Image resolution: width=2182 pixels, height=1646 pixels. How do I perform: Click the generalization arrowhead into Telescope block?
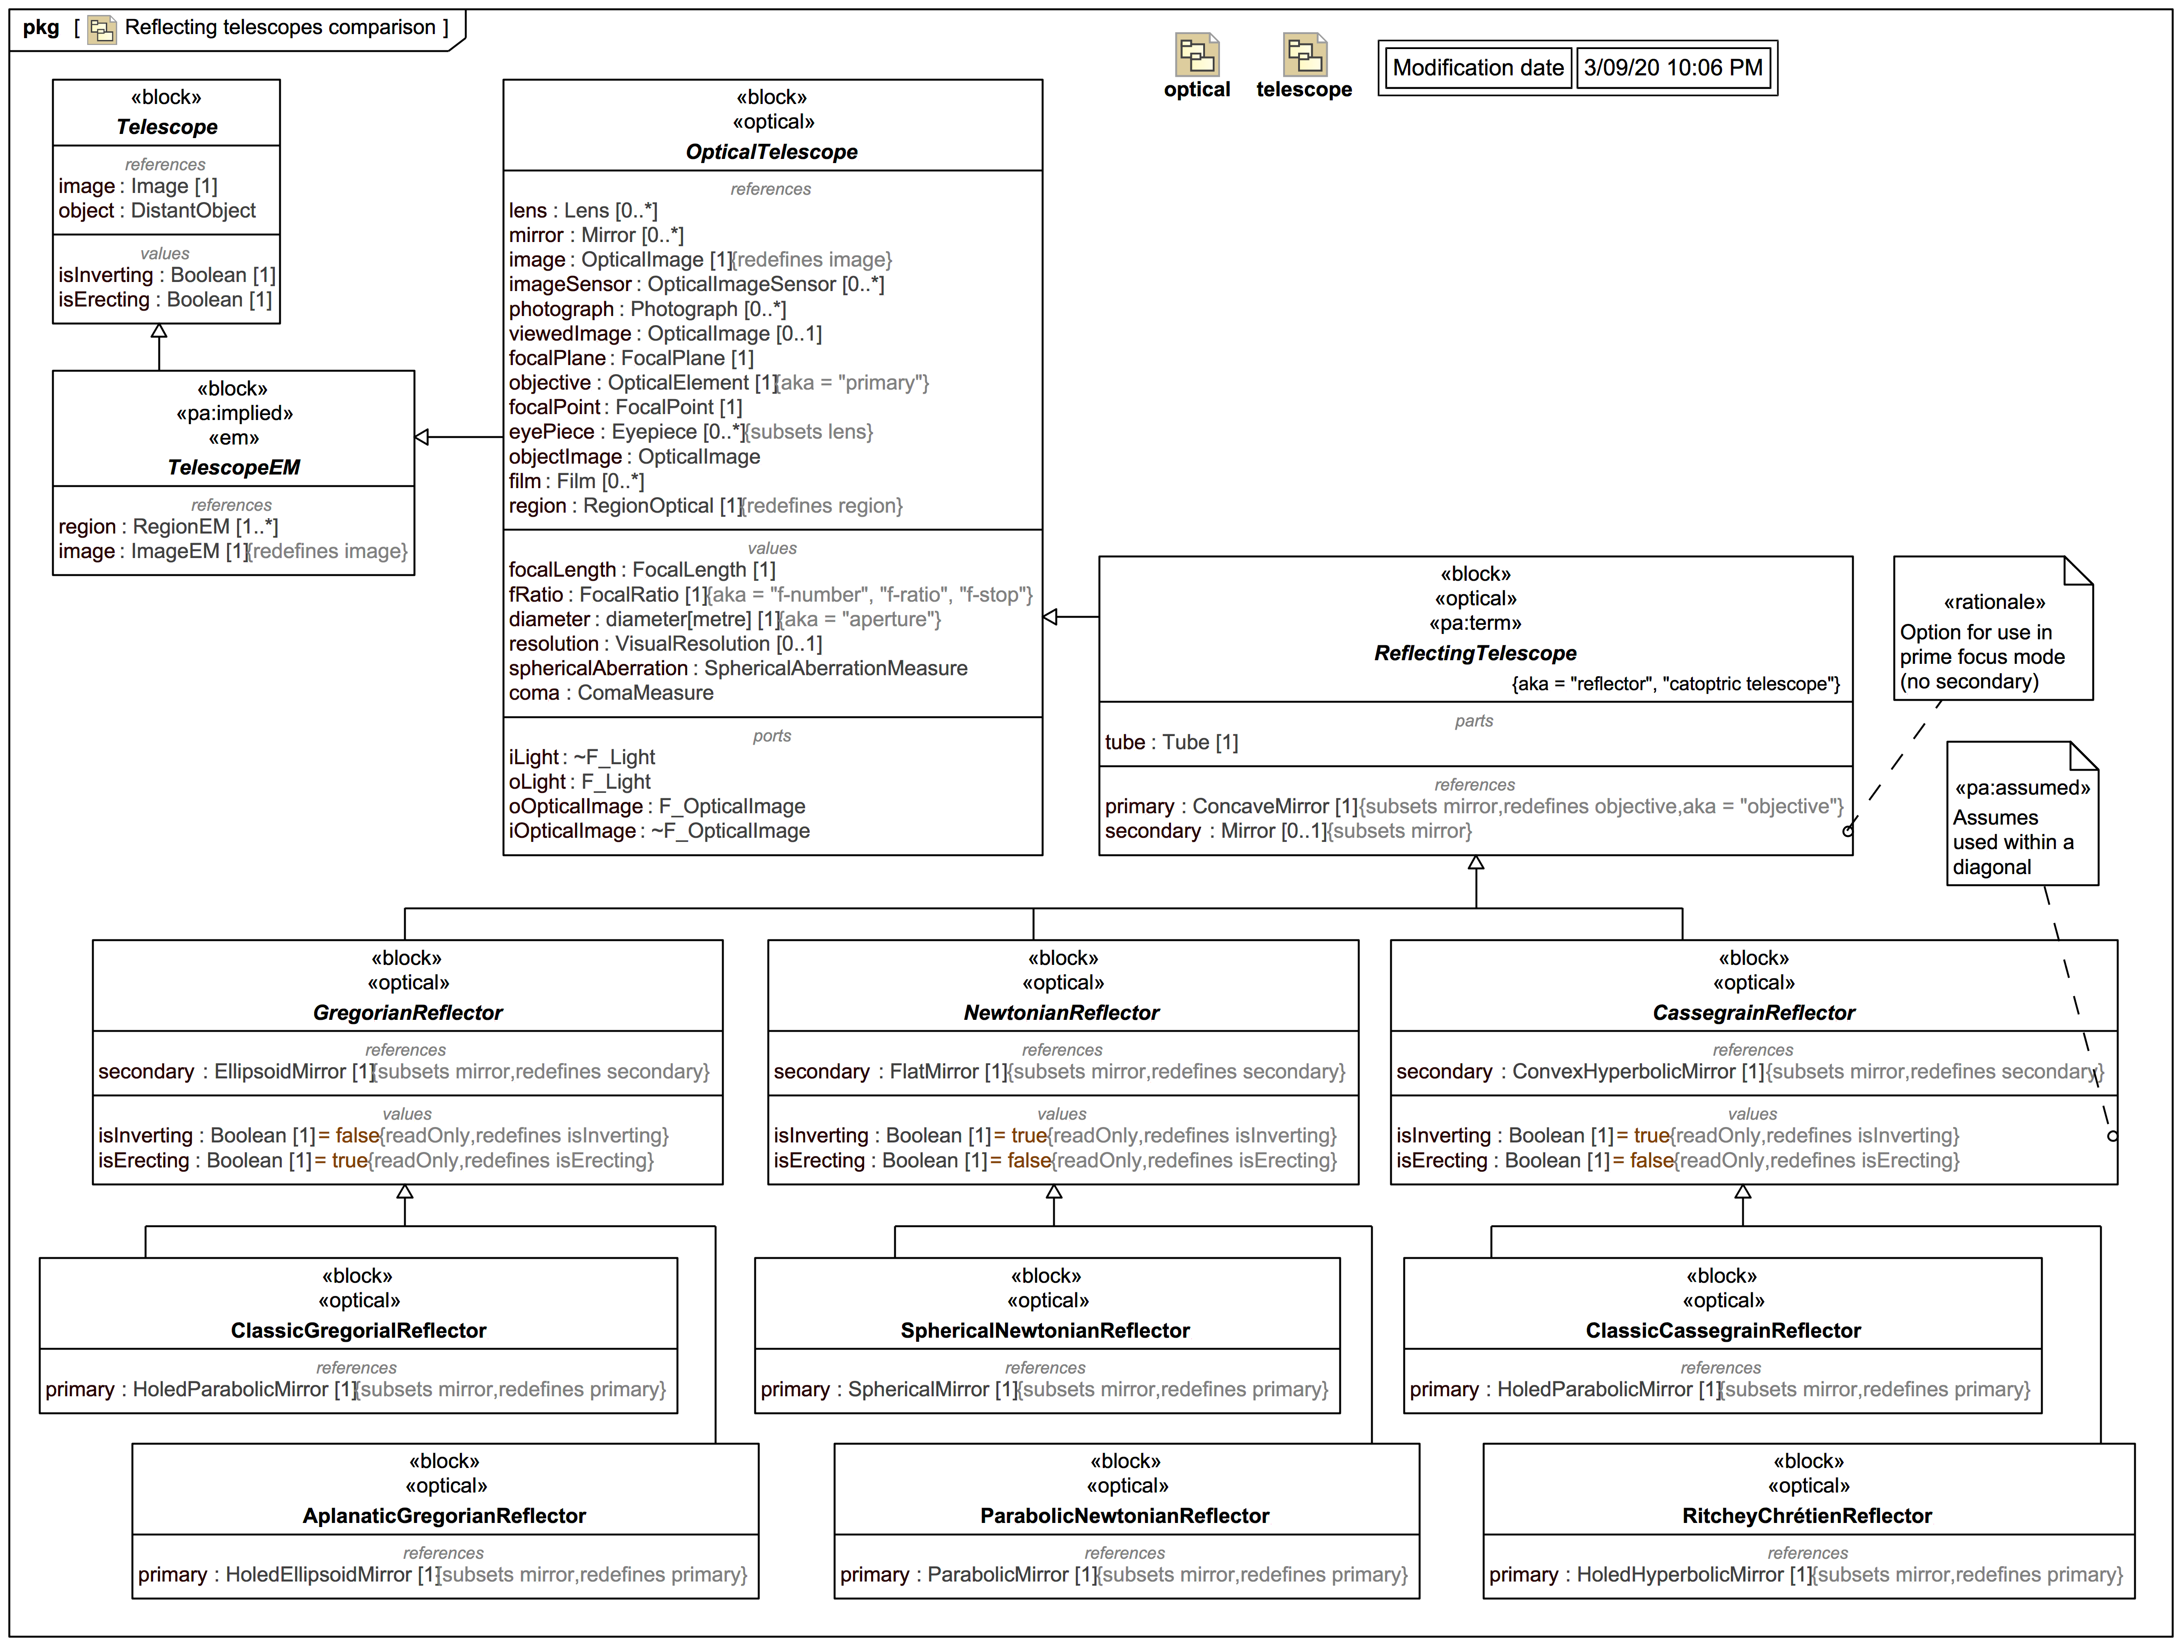click(159, 331)
